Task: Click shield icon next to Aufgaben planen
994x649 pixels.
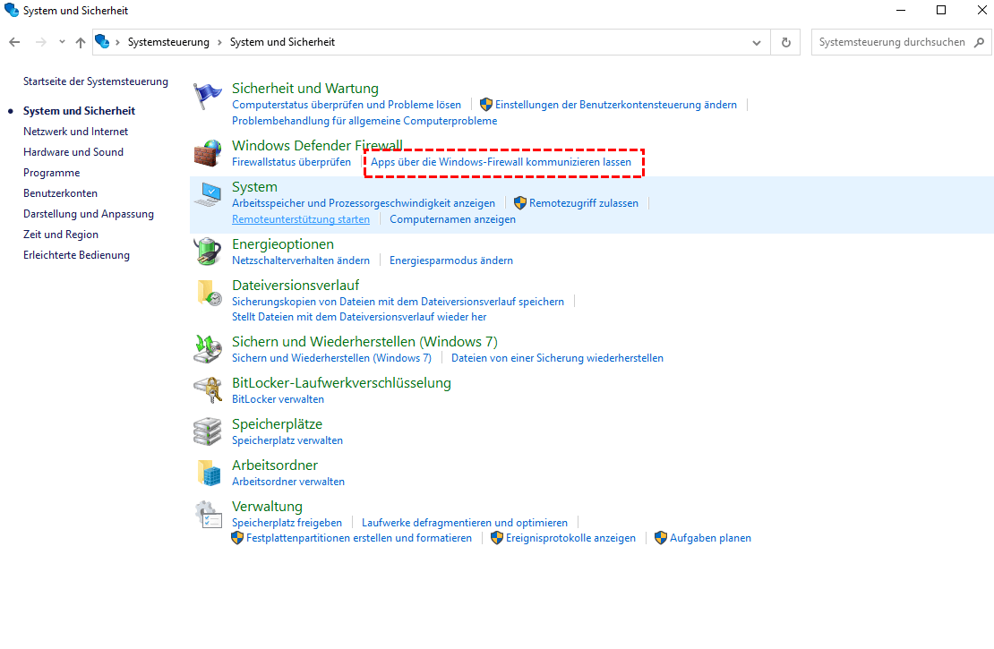Action: pyautogui.click(x=661, y=538)
